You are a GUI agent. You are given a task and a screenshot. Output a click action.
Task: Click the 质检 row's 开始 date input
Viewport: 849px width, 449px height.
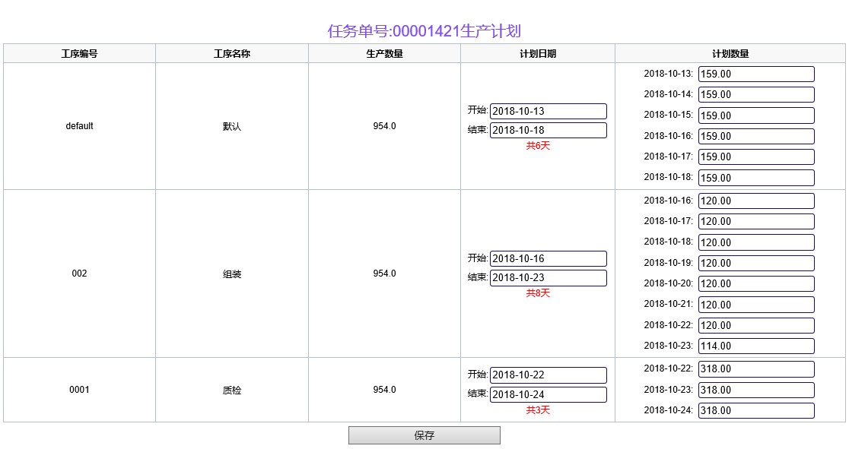pos(548,375)
